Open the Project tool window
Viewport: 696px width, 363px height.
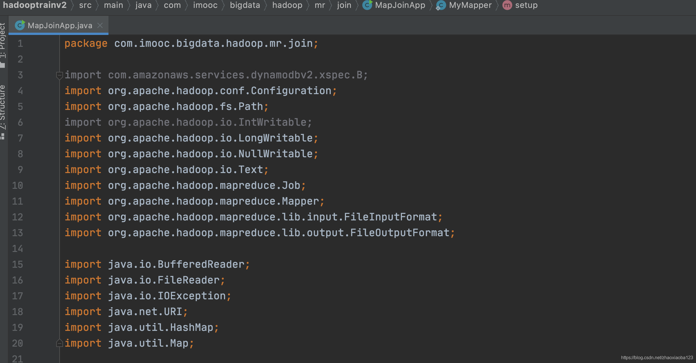click(3, 45)
